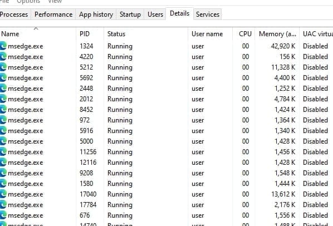Select the memory value 1,548 K
Viewport: 333px width, 226px height.
(x=285, y=173)
